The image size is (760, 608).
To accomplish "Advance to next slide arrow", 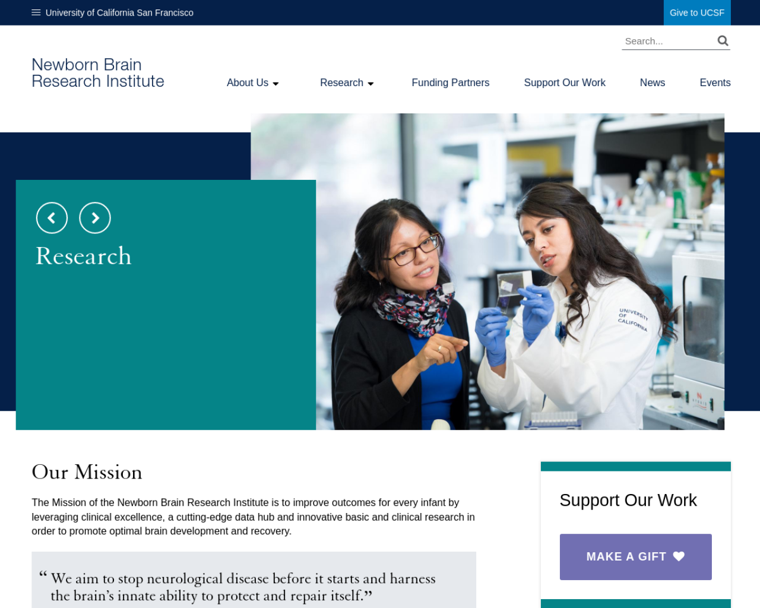I will pyautogui.click(x=95, y=218).
